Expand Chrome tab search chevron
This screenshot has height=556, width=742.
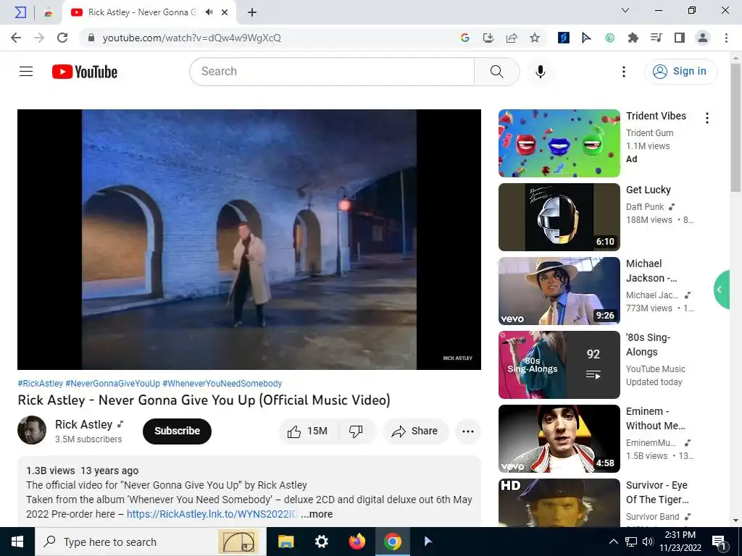point(625,10)
